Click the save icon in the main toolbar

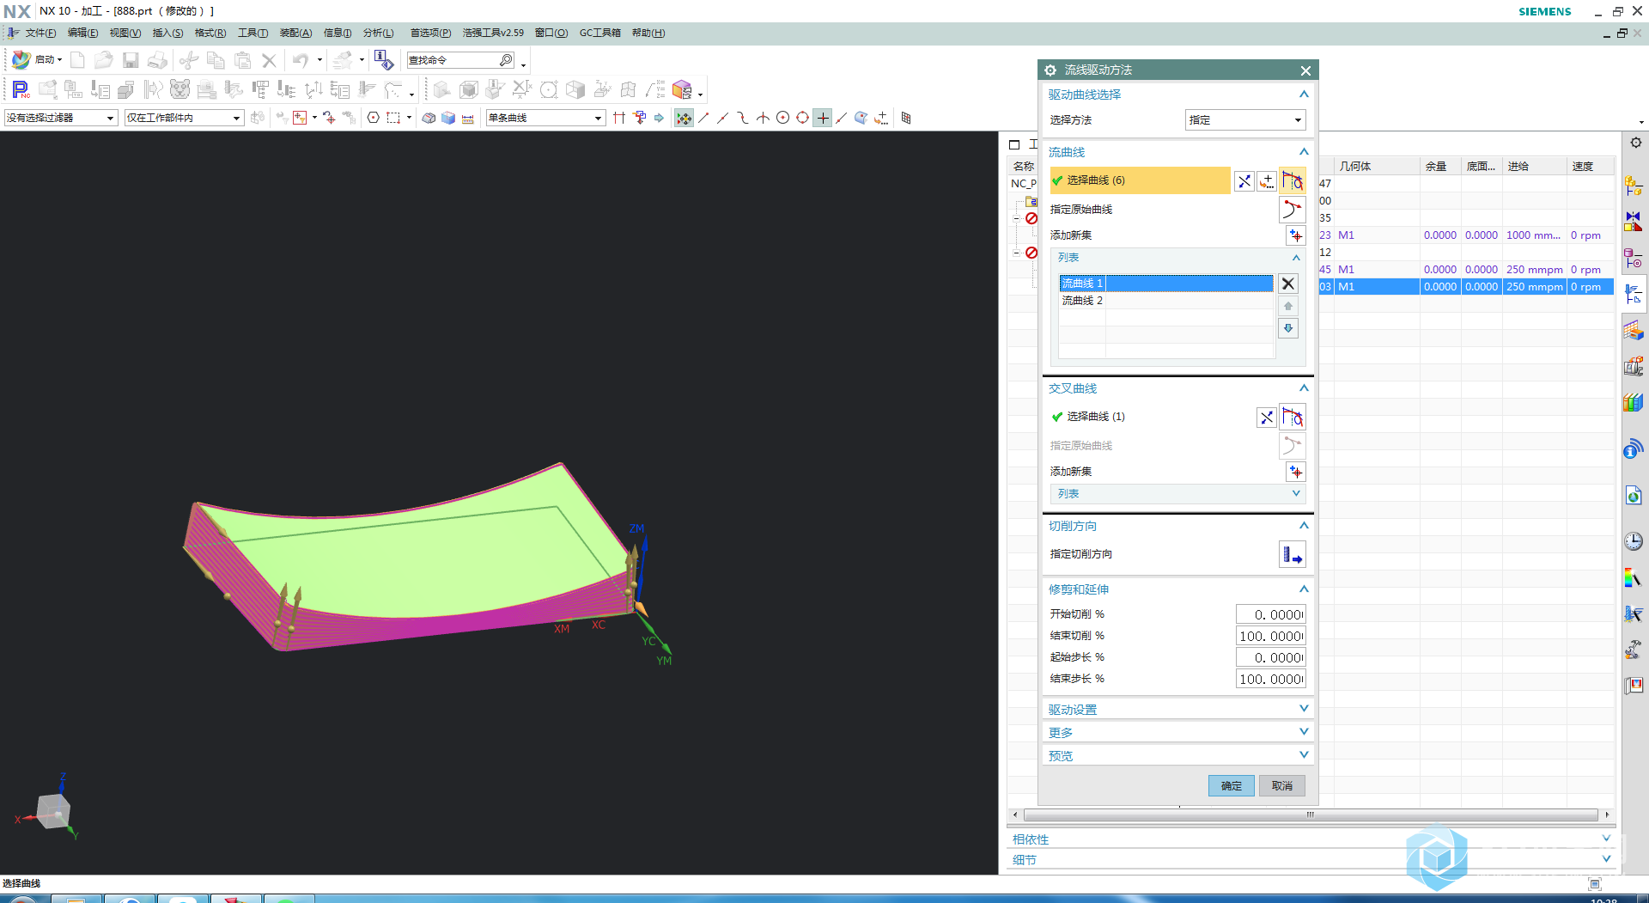coord(131,60)
